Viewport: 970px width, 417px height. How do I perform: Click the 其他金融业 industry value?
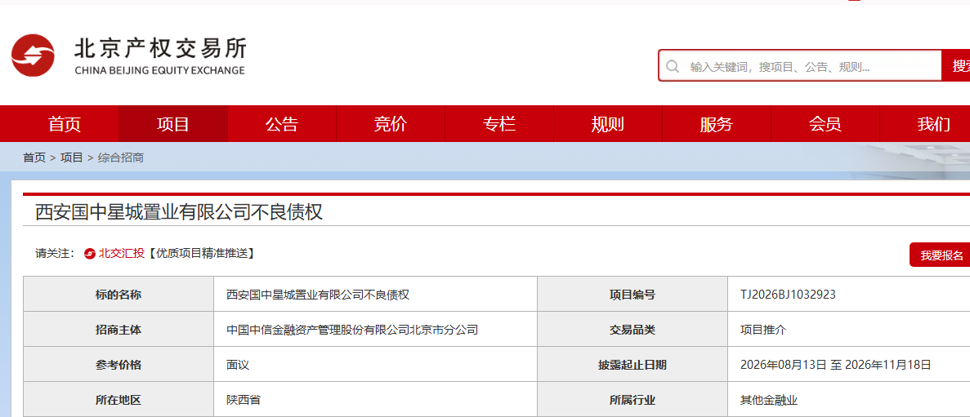(769, 400)
